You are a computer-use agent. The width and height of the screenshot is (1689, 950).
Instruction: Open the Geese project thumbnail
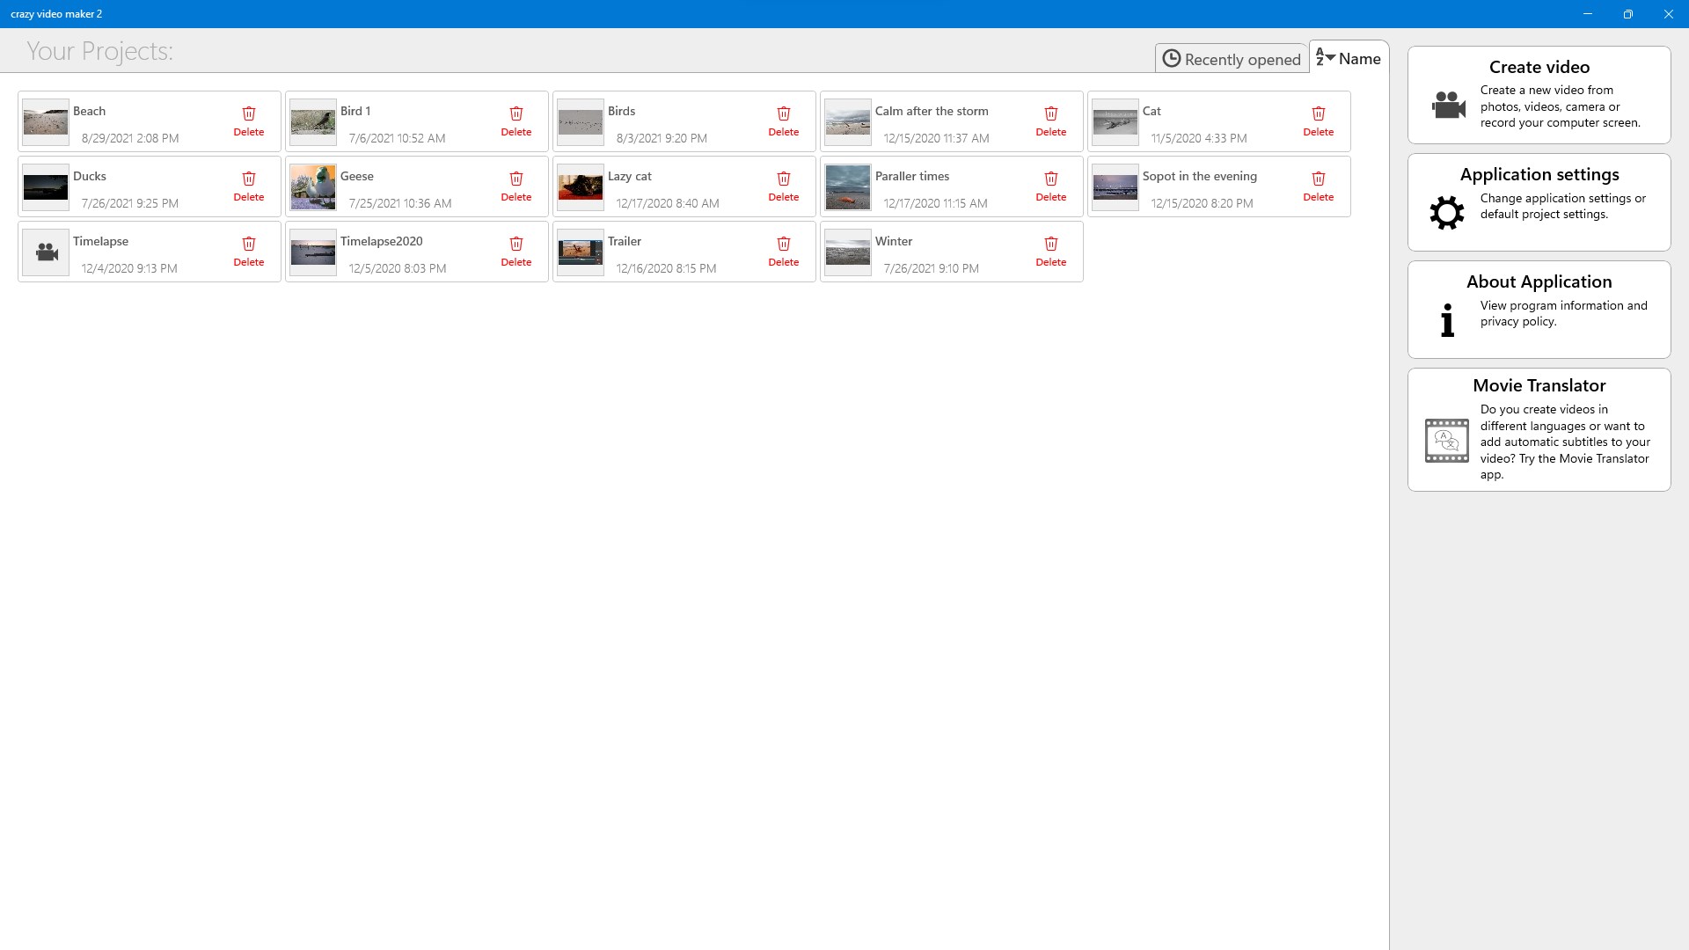click(312, 186)
